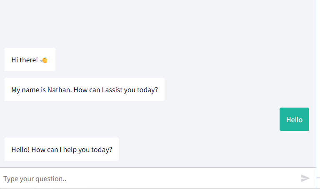320x189 pixels.
Task: Click the words 'How can I assist'
Action: 97,89
